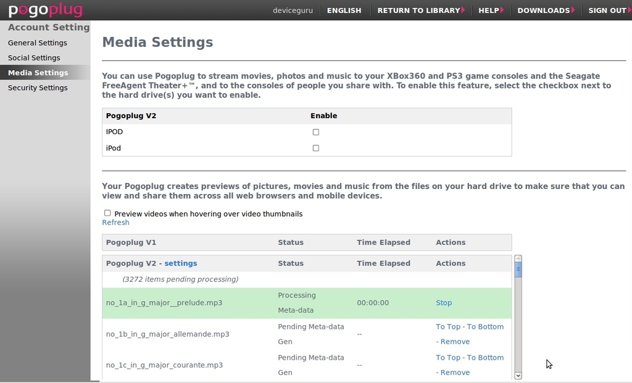Click Processing Meta-data status text
The image size is (632, 383).
click(297, 302)
